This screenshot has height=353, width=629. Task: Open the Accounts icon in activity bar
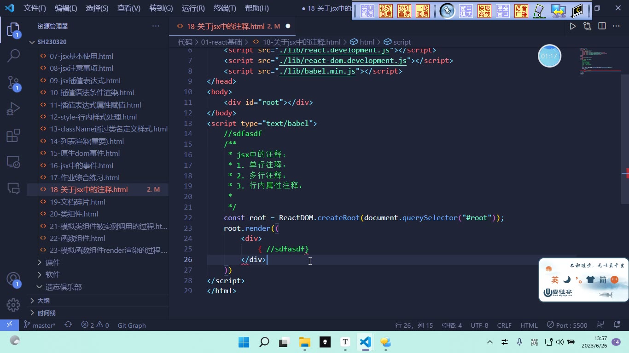13,279
